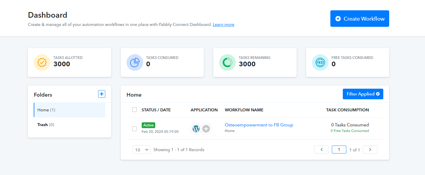Click the STATUS / DATE column header

tap(156, 110)
